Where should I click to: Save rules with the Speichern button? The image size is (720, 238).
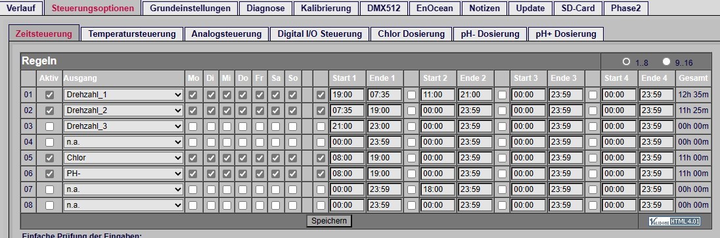pyautogui.click(x=328, y=221)
